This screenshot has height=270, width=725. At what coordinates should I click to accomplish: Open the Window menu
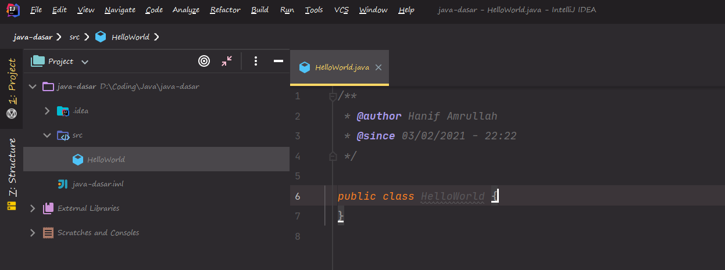373,10
